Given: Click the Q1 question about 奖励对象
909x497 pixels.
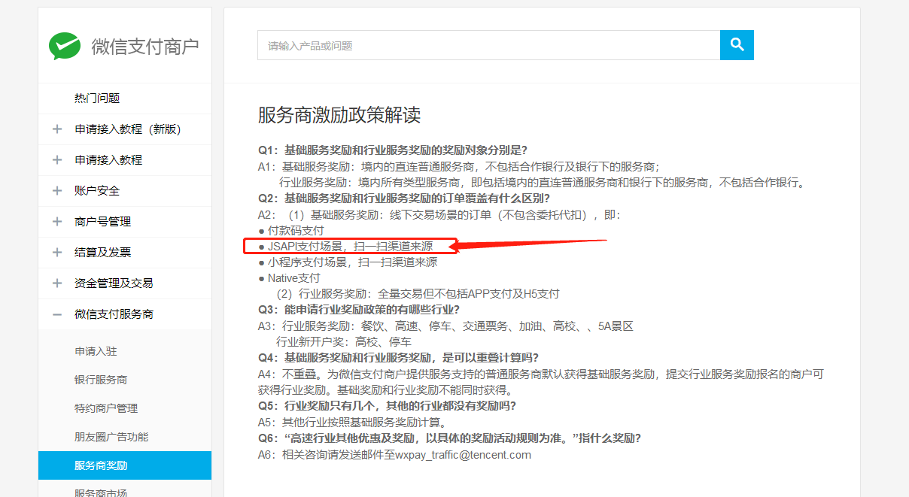Looking at the screenshot, I should pyautogui.click(x=393, y=150).
